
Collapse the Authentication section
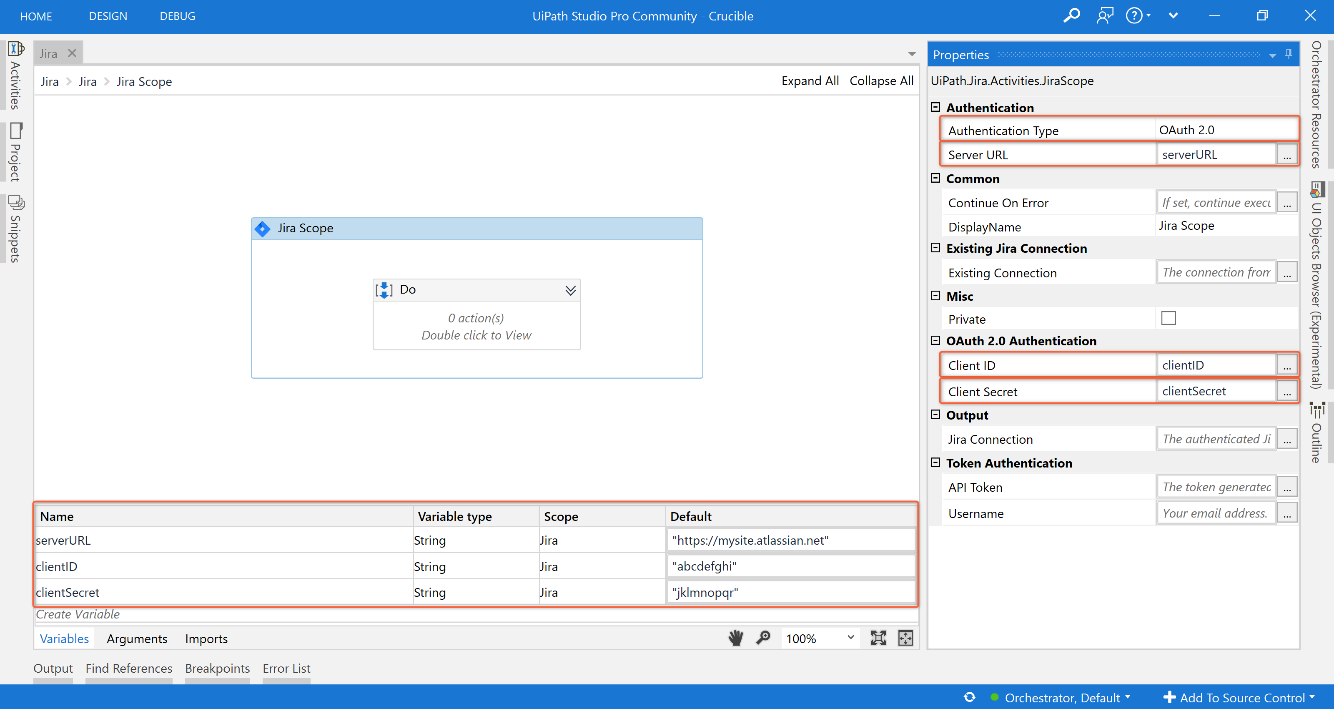point(935,107)
